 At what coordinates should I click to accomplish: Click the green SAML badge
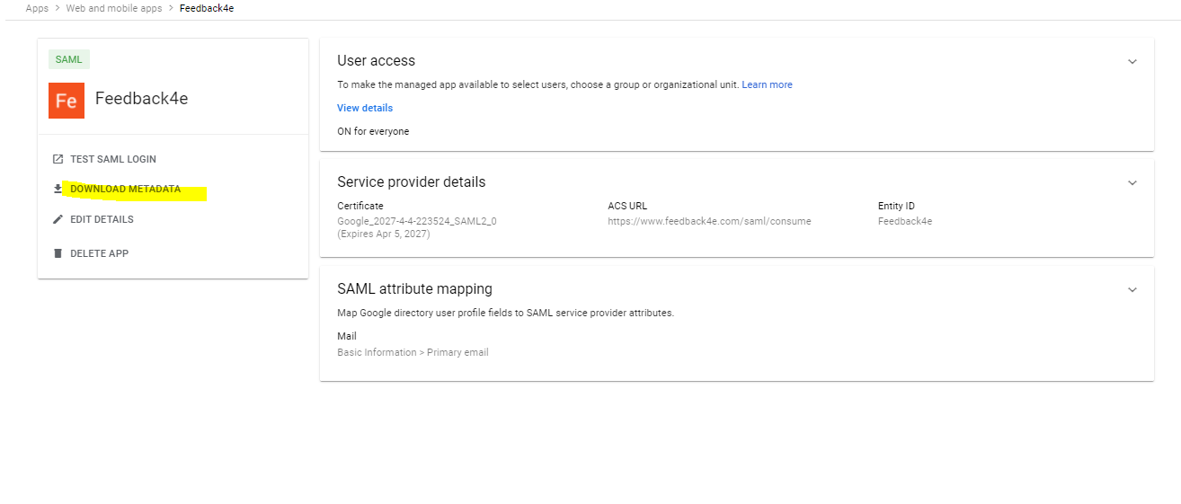(69, 59)
